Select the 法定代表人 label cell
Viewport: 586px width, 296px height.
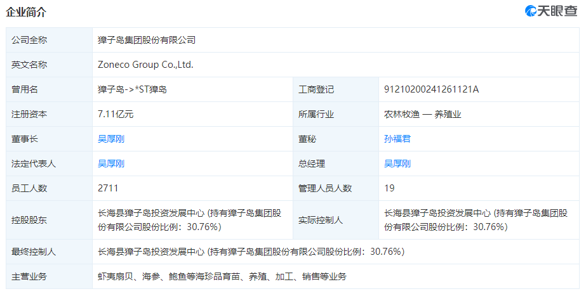[x=50, y=164]
